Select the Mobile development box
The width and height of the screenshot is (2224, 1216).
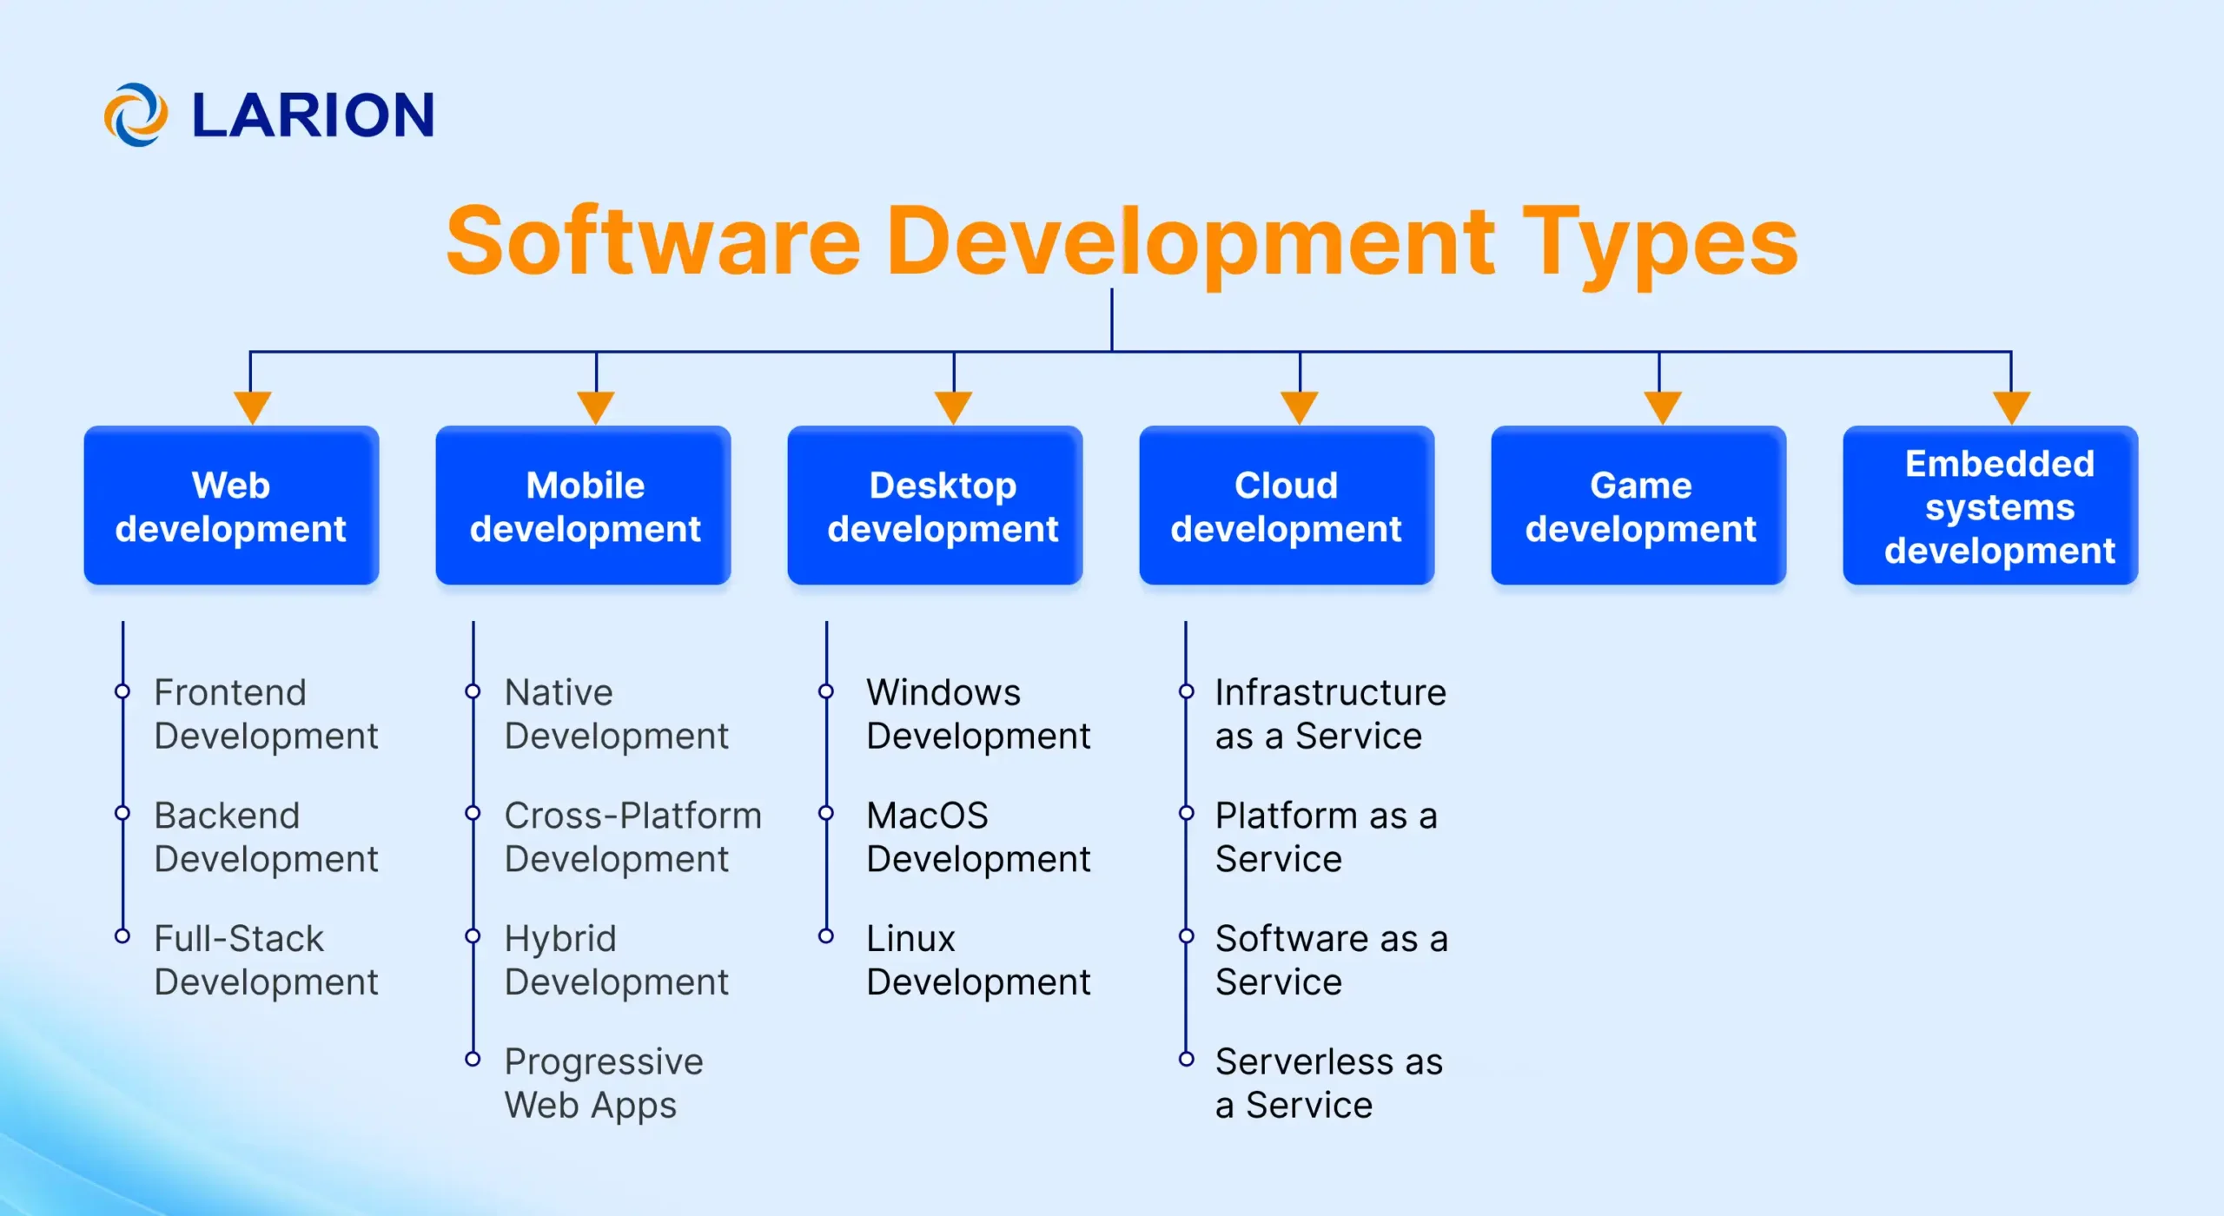pyautogui.click(x=584, y=506)
